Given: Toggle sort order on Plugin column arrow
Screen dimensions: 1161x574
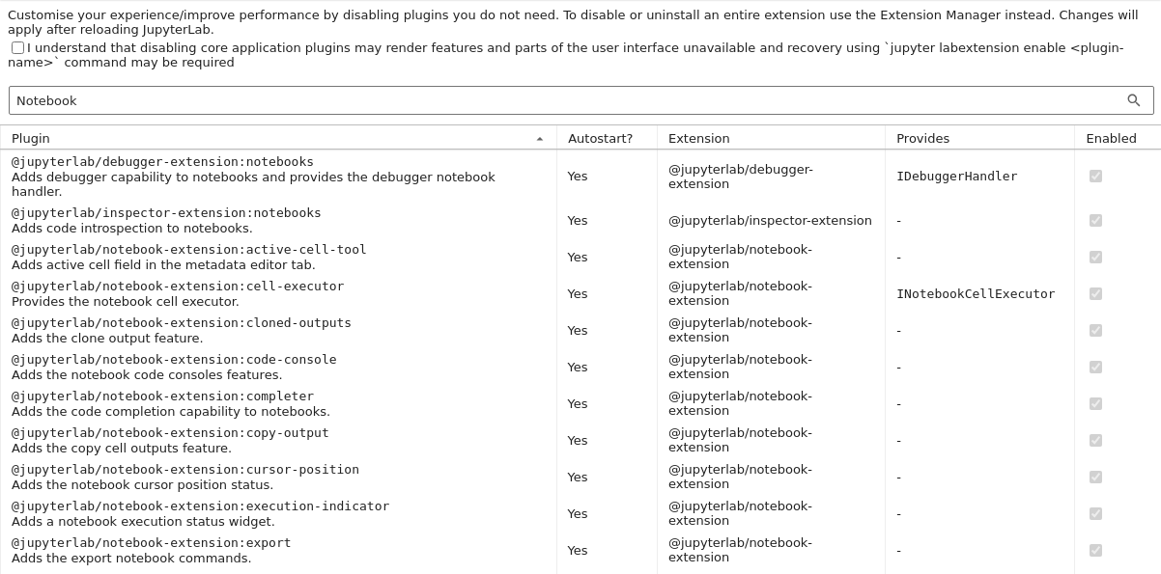Looking at the screenshot, I should pos(540,138).
